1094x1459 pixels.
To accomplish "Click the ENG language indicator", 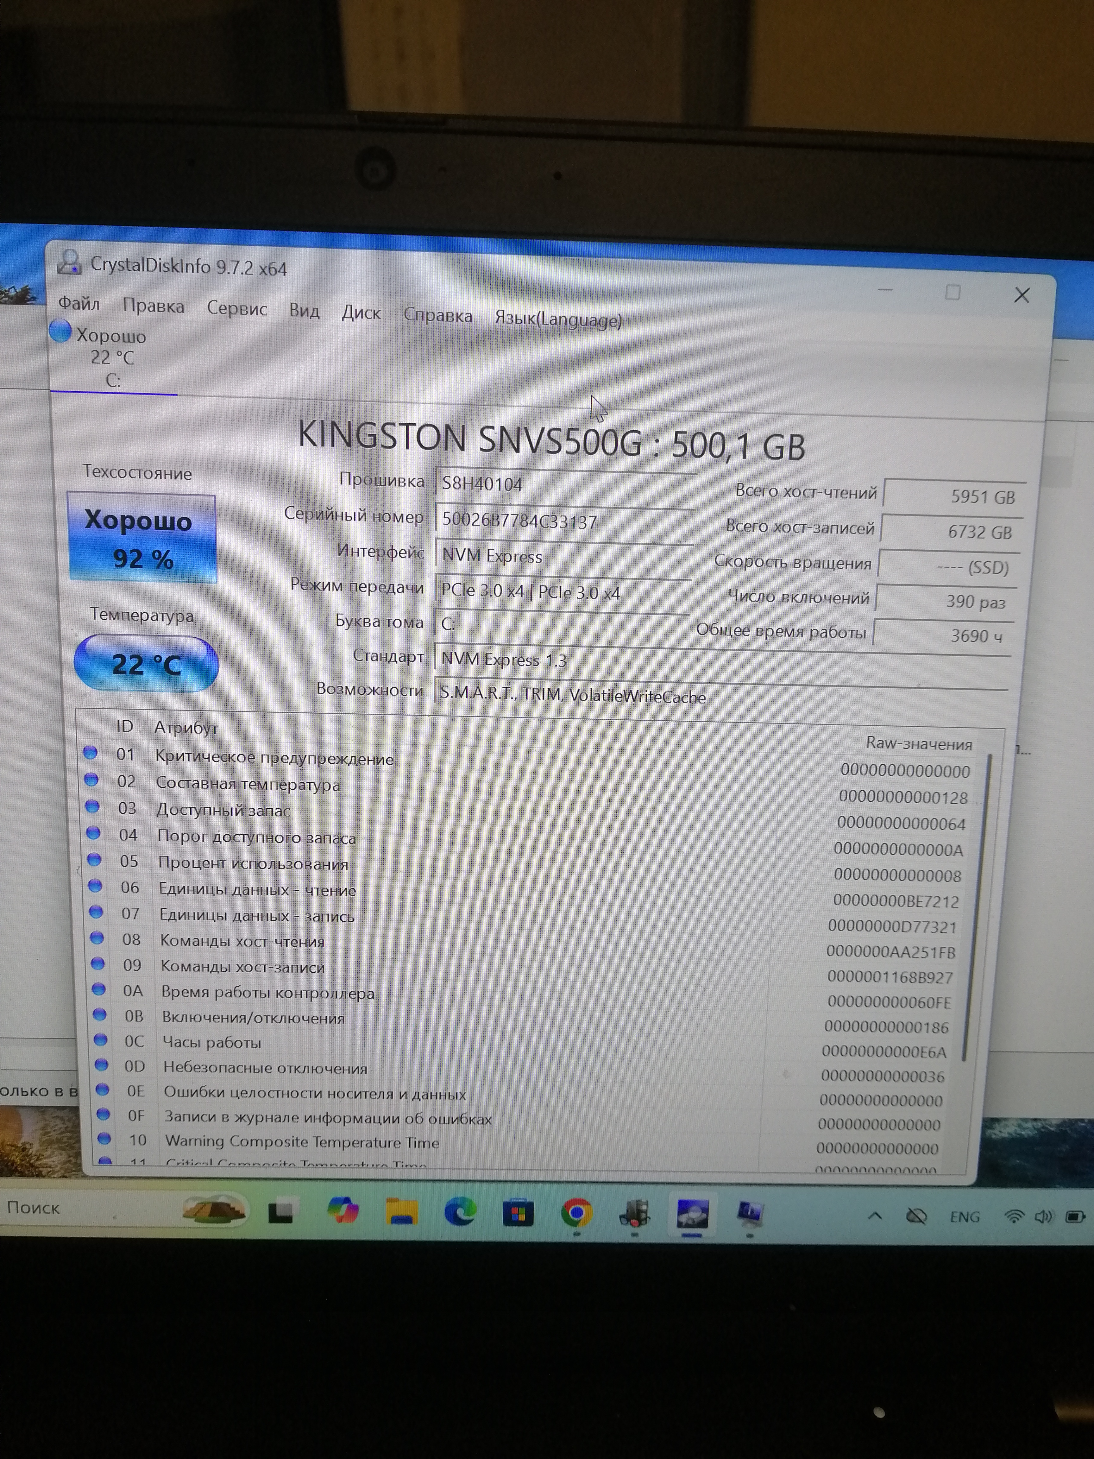I will point(964,1217).
